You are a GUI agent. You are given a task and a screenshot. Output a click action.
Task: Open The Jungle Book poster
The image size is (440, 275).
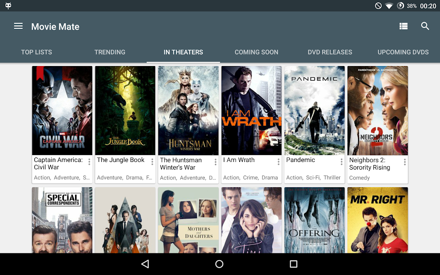[x=125, y=110]
